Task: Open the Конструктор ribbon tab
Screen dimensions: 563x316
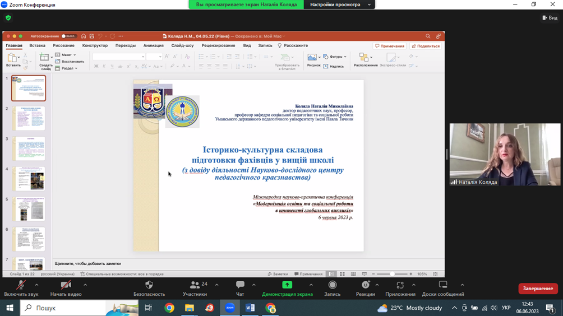Action: coord(95,45)
